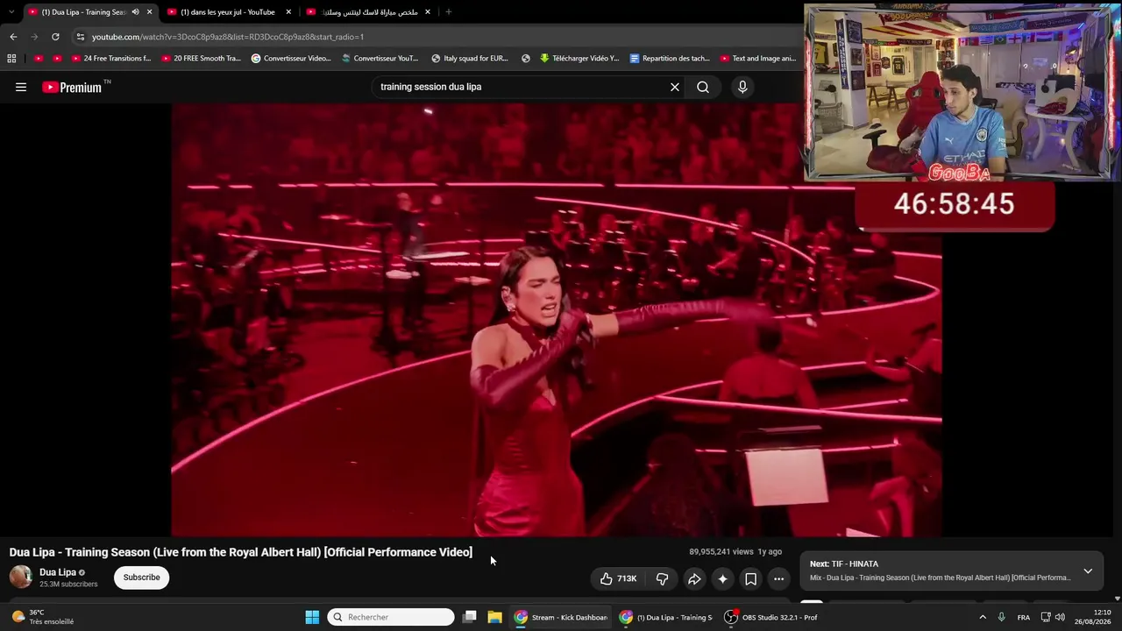Like the Dua Lipa video
1122x631 pixels.
click(x=618, y=578)
